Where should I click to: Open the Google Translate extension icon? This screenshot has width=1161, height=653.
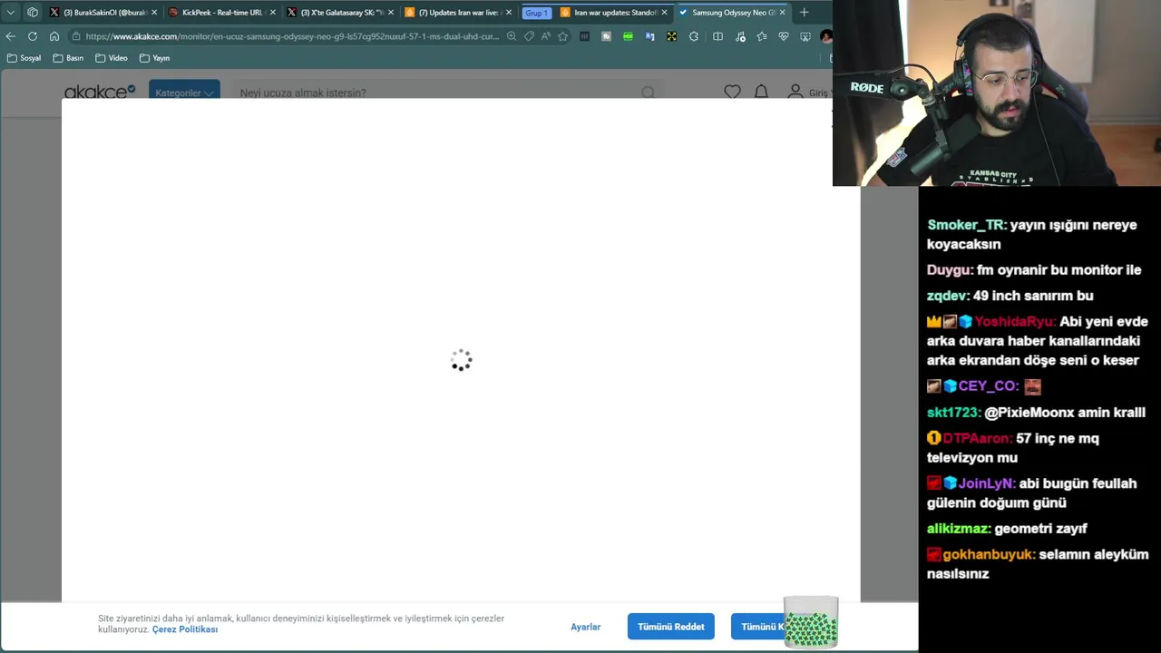click(649, 36)
